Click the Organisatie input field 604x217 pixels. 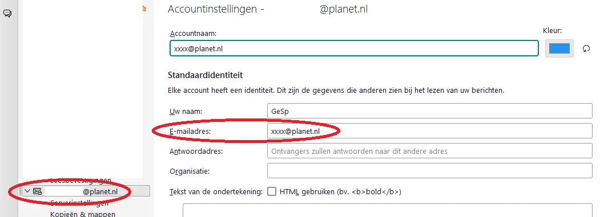pyautogui.click(x=429, y=171)
